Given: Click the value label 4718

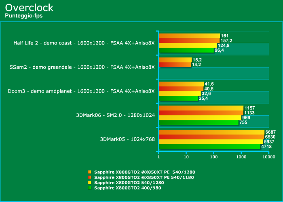Looking at the screenshot, I should 266,146.
